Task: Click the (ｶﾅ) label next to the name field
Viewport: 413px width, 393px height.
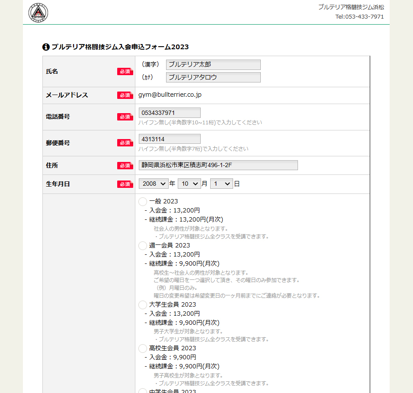Action: (147, 77)
